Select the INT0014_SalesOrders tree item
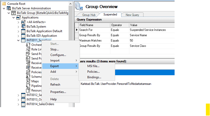 tap(40, 104)
